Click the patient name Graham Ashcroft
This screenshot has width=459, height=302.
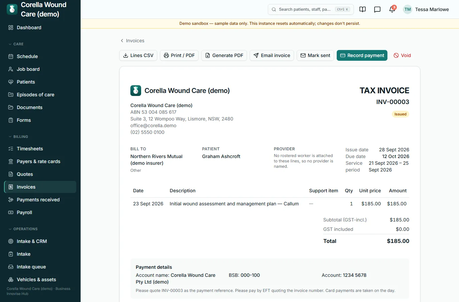click(221, 156)
